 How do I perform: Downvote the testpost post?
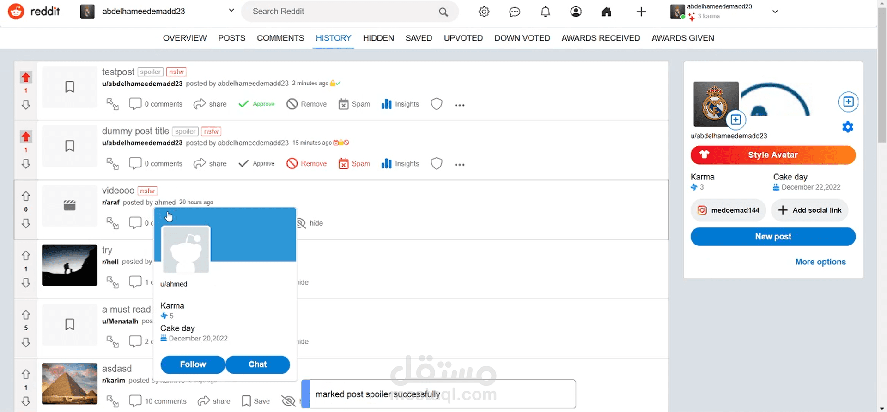click(x=26, y=105)
